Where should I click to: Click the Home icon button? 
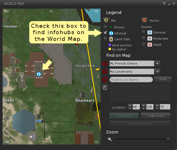pos(145,20)
